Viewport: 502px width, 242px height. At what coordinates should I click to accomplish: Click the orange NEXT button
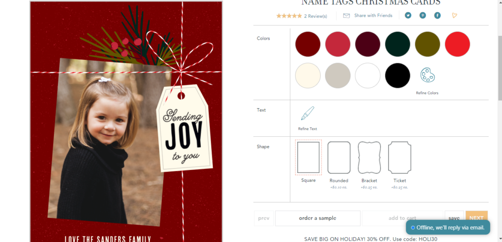[477, 218]
